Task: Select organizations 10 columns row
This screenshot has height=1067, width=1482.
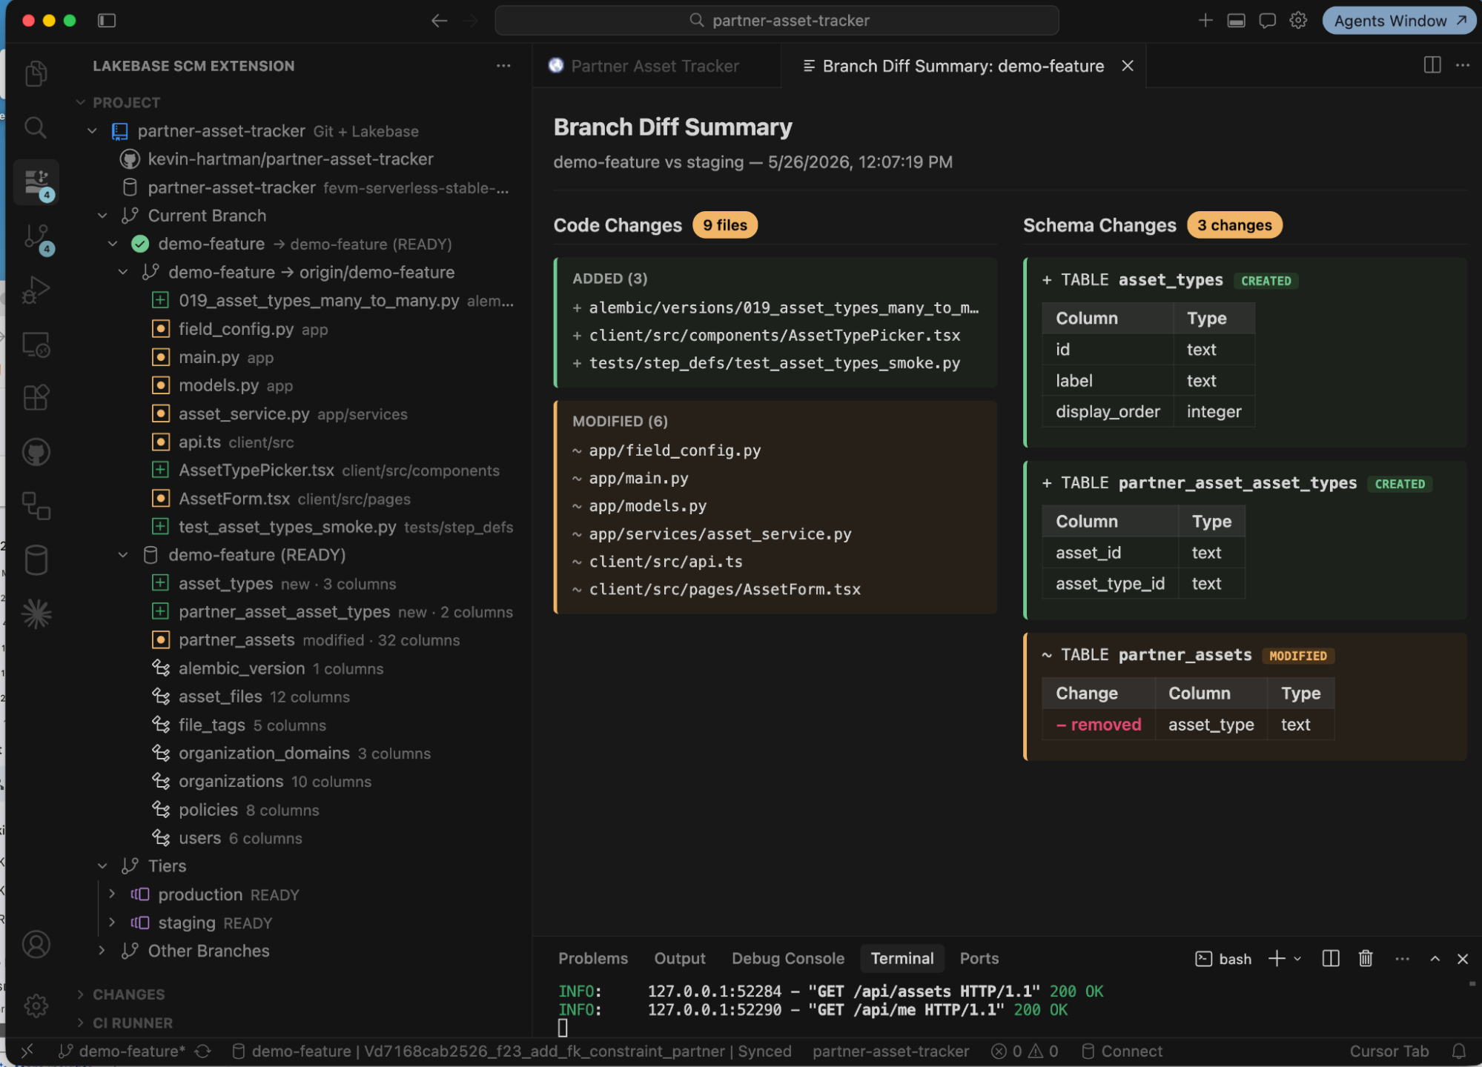Action: click(275, 781)
